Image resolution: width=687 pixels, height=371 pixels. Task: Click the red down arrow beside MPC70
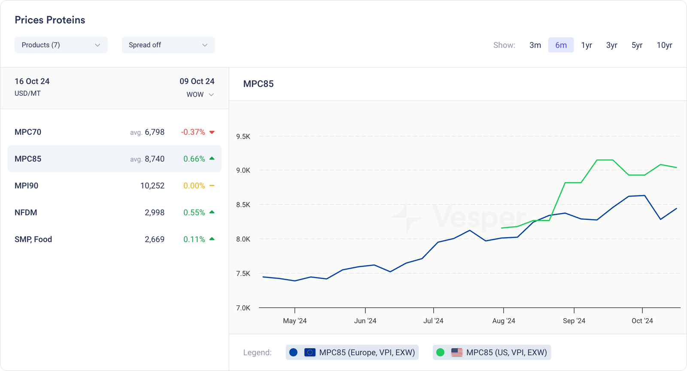pyautogui.click(x=212, y=132)
